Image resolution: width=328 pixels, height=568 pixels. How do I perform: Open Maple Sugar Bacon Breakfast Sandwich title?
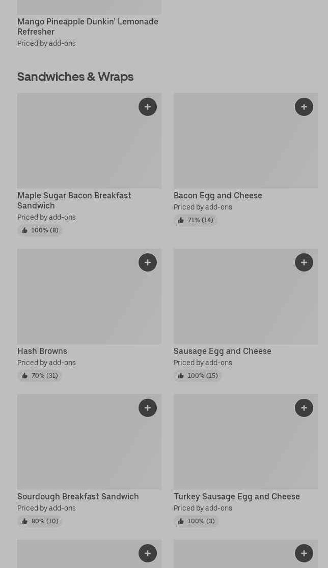coord(74,200)
